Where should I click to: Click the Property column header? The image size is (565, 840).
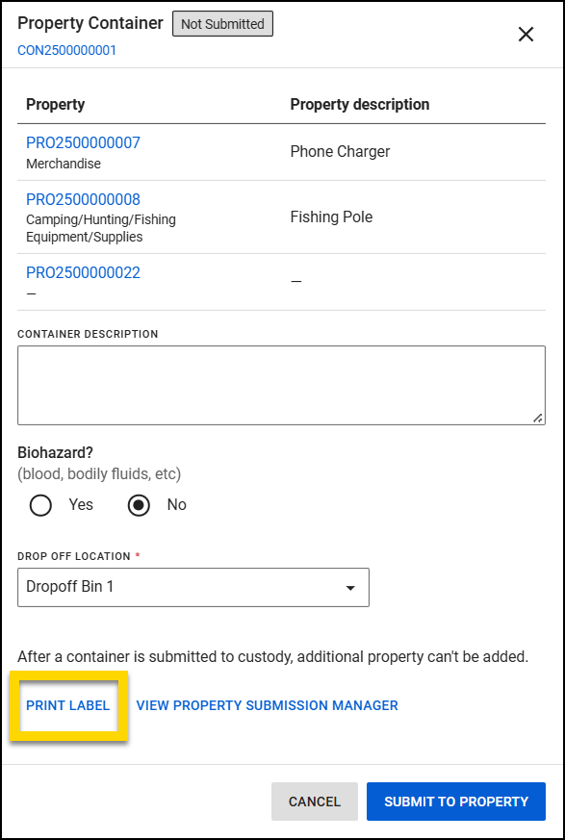pos(50,104)
